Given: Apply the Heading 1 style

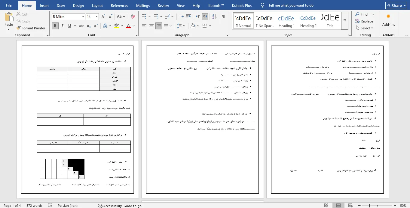Looking at the screenshot, I should pos(286,20).
